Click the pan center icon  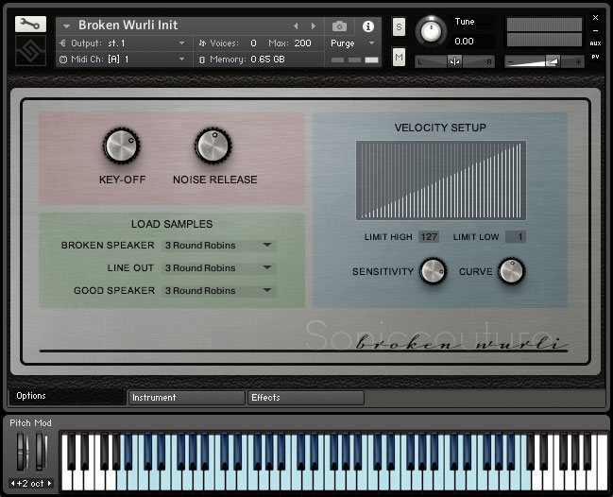pos(454,61)
